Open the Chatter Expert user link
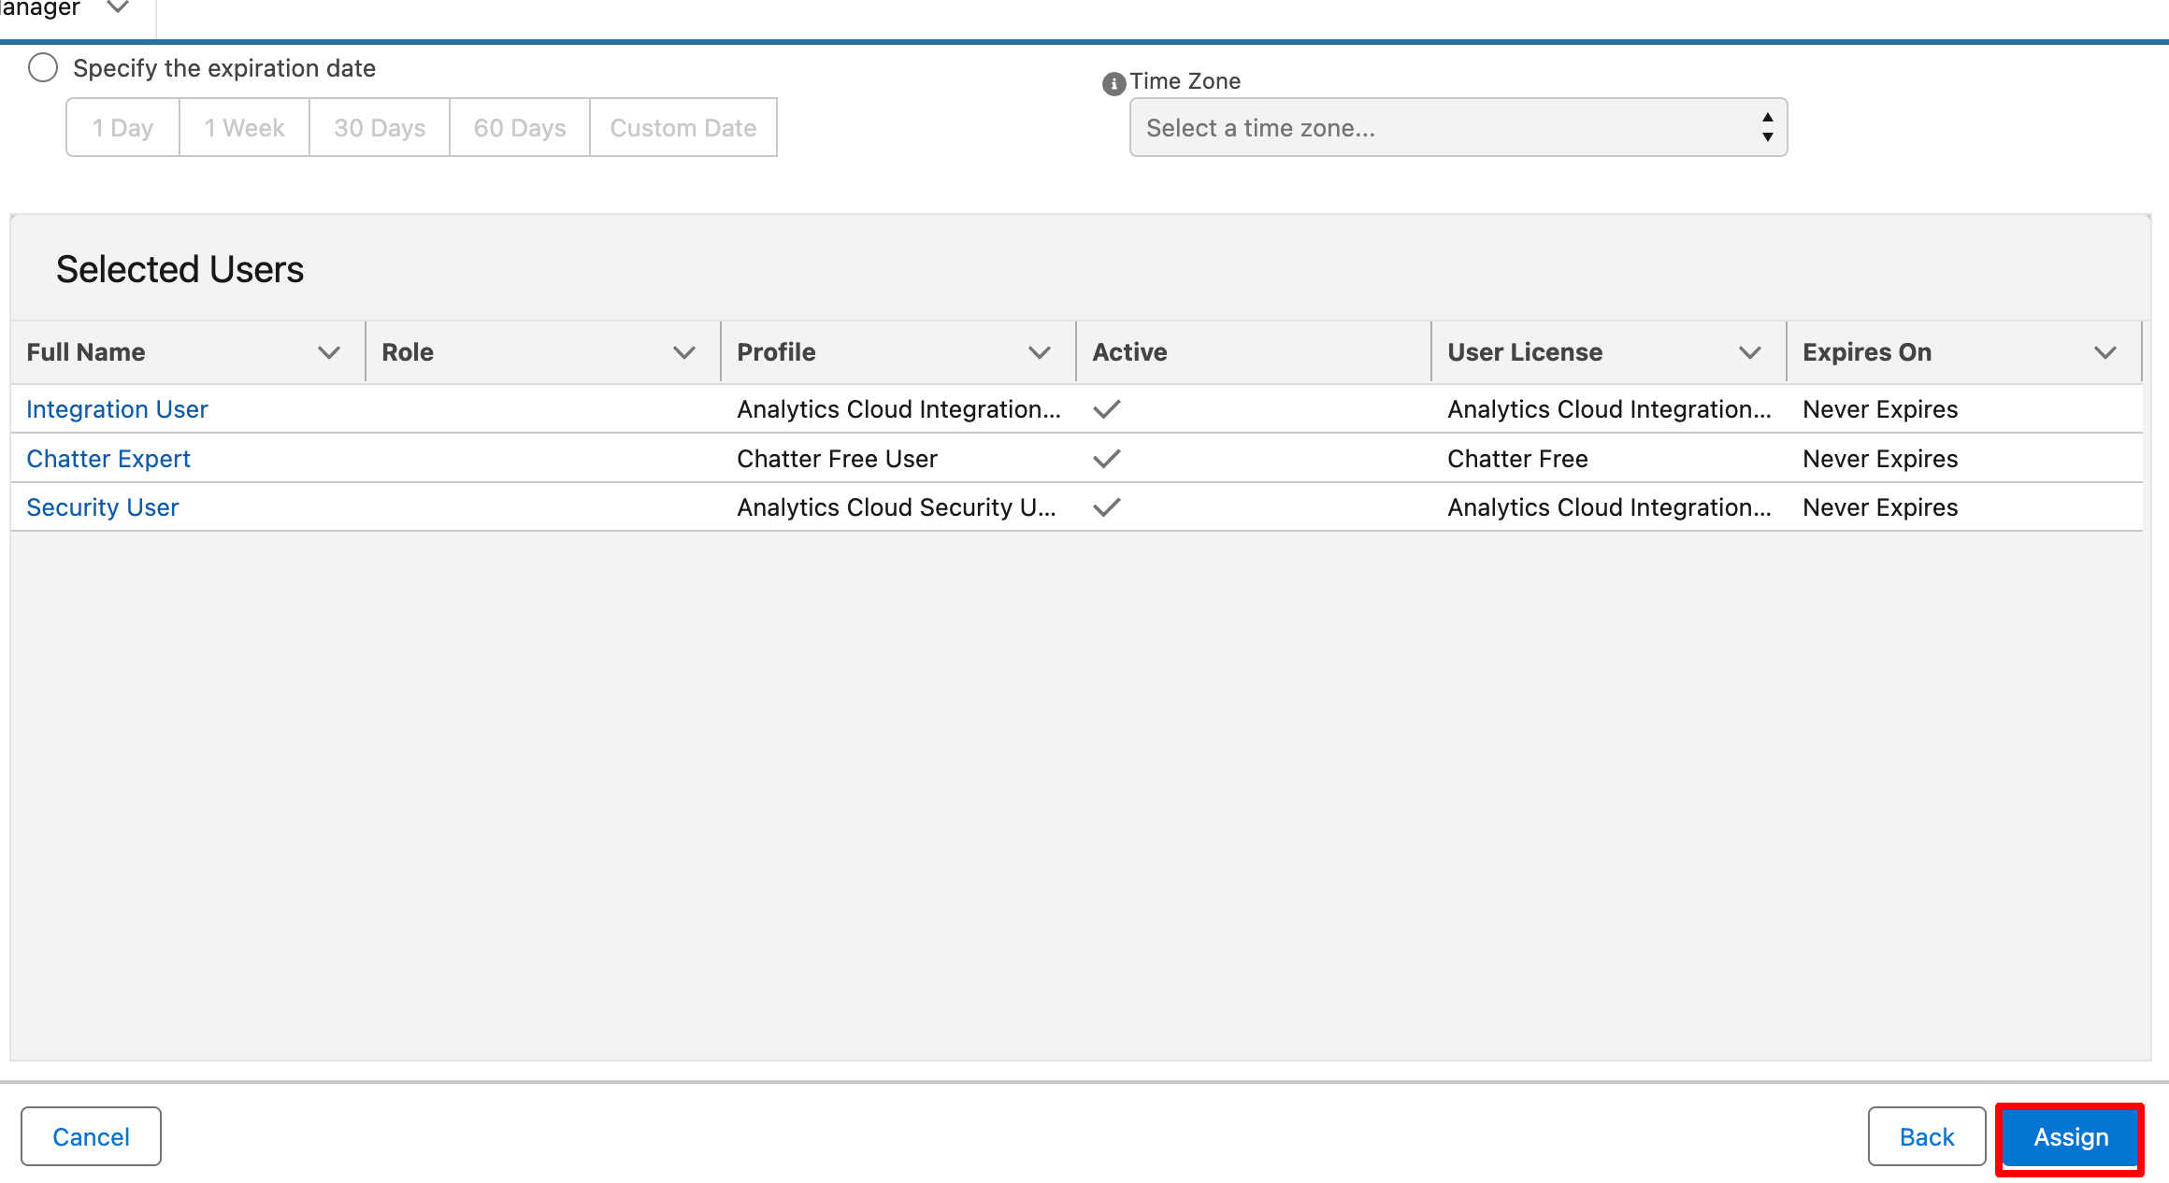This screenshot has height=1183, width=2169. (108, 459)
